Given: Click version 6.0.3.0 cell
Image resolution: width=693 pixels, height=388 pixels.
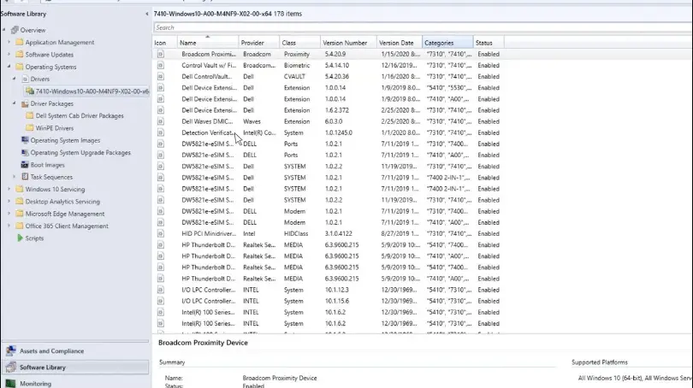Looking at the screenshot, I should pyautogui.click(x=334, y=121).
